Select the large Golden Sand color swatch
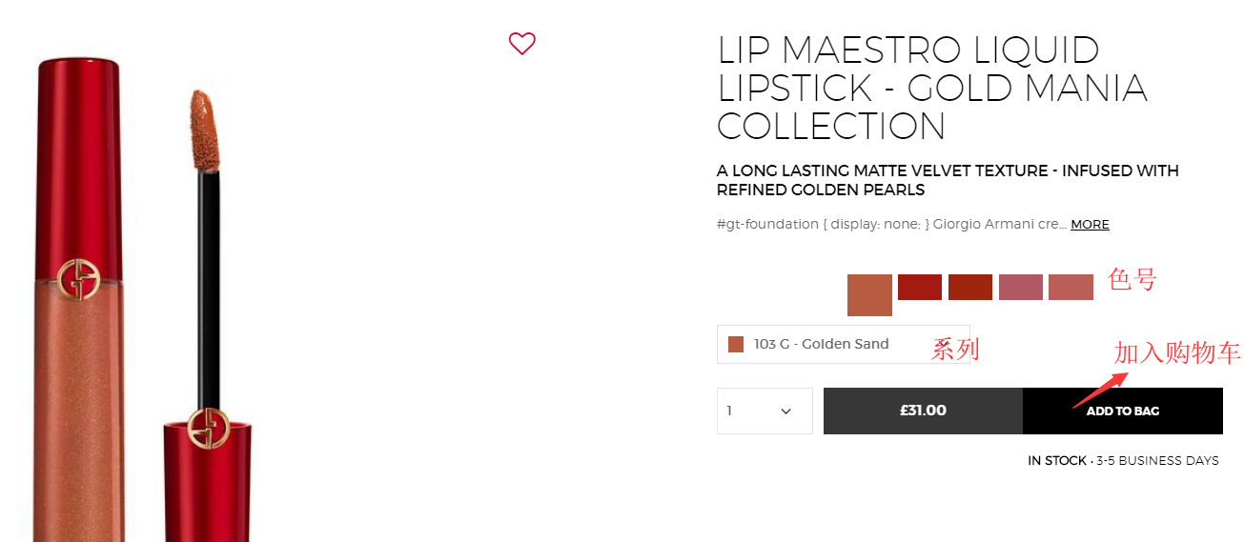The image size is (1244, 542). point(869,294)
